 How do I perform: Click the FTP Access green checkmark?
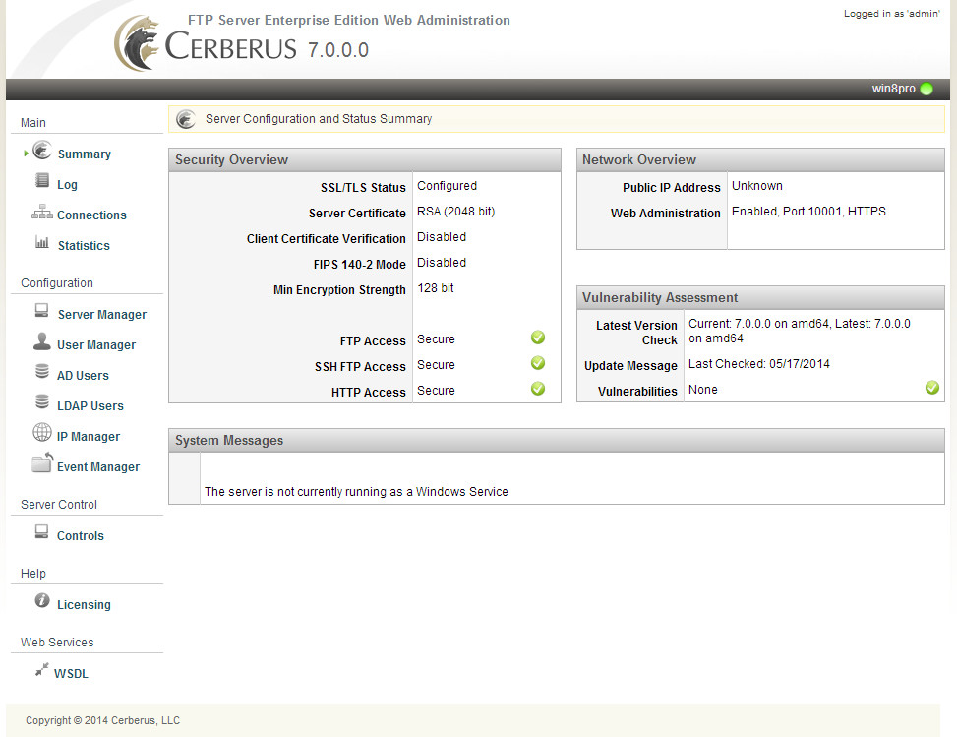pos(538,338)
